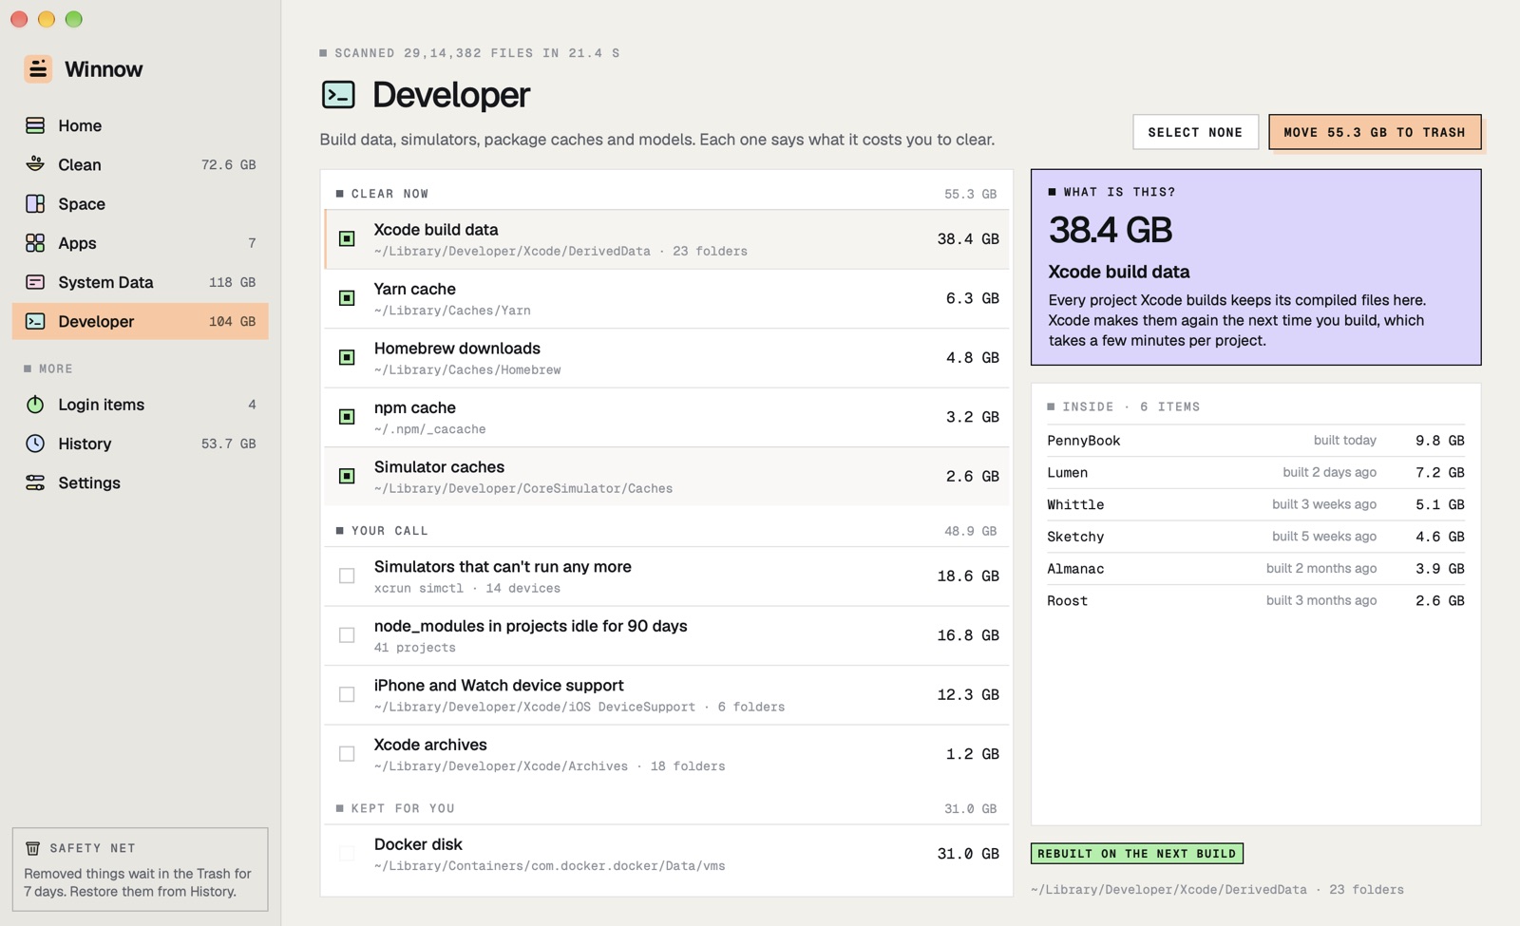Check Simulators that can't run any more
The width and height of the screenshot is (1520, 926).
(347, 576)
